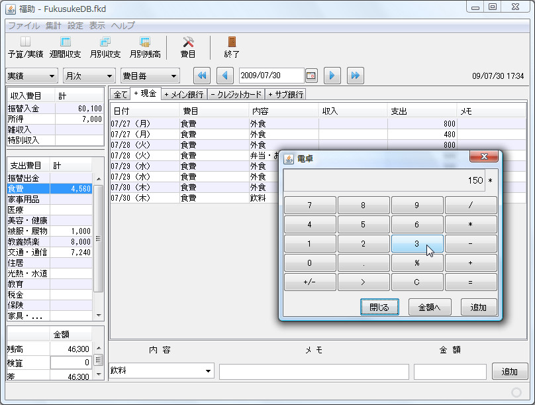Jump forward with the double-arrow icon
Screen dimensions: 535x405
click(356, 76)
